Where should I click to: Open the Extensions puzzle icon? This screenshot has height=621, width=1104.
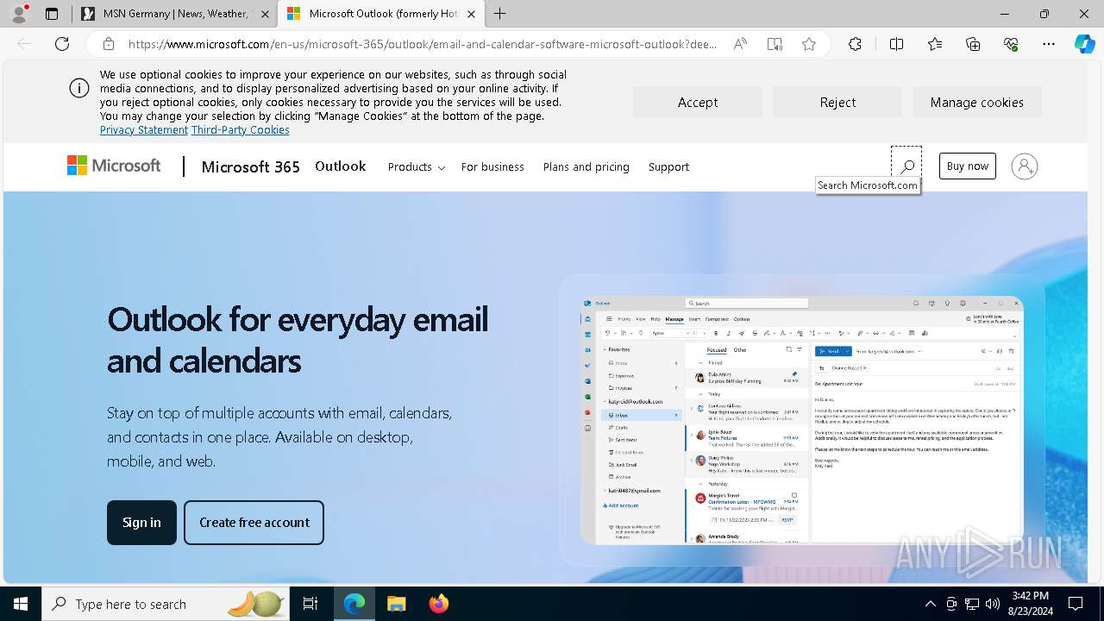click(855, 44)
